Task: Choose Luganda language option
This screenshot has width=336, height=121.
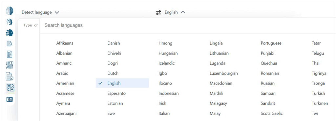Action: click(218, 63)
